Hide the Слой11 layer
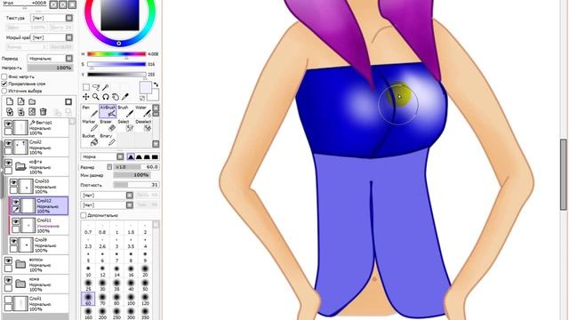 point(16,221)
